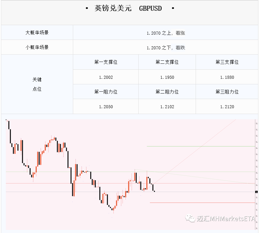Select the 第一支撑位 header cell
This screenshot has height=233, width=259.
pyautogui.click(x=106, y=62)
